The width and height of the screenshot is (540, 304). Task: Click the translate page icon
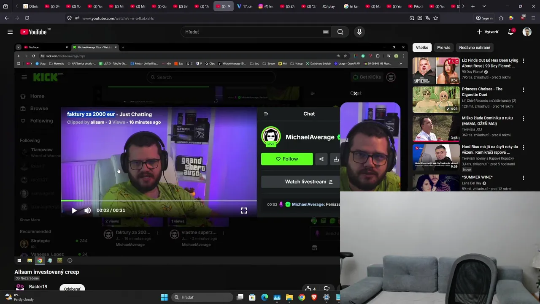click(x=428, y=18)
